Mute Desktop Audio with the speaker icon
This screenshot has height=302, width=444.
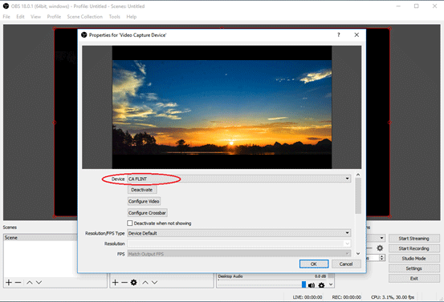(x=312, y=285)
